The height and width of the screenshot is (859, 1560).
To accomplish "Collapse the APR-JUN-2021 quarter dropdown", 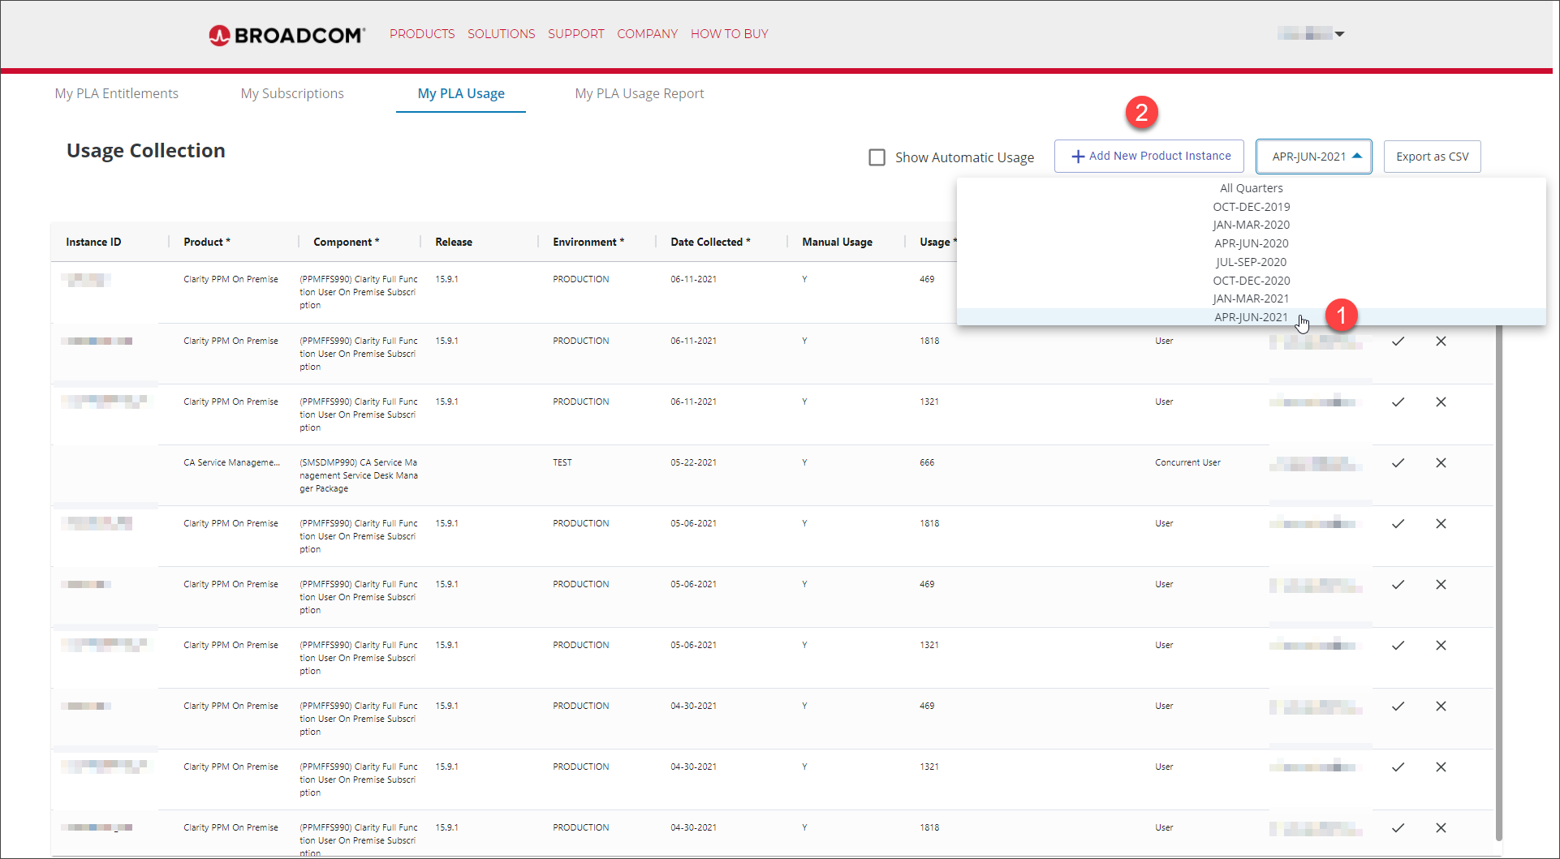I will point(1313,157).
